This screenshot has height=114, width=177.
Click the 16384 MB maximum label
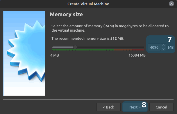click(x=137, y=55)
